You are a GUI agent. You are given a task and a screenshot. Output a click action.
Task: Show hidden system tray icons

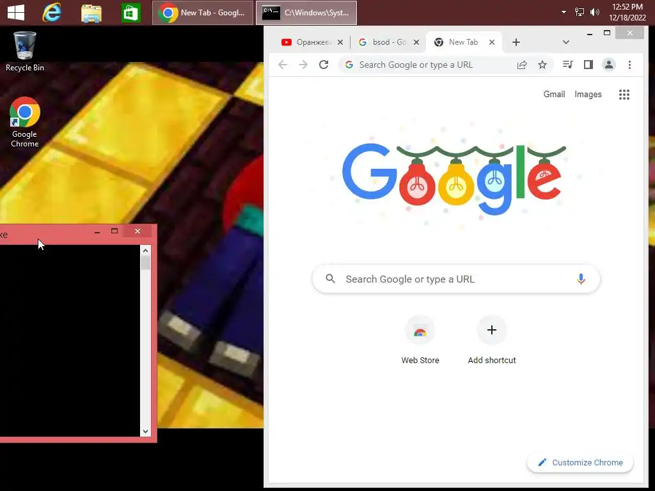click(x=564, y=12)
